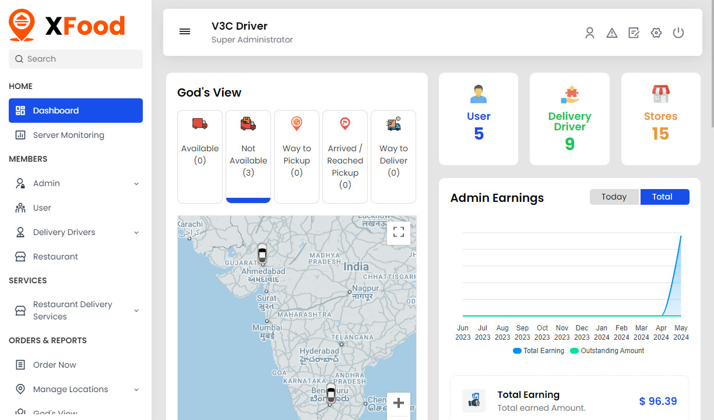Open the profile icon in the header
The width and height of the screenshot is (714, 420).
[590, 33]
